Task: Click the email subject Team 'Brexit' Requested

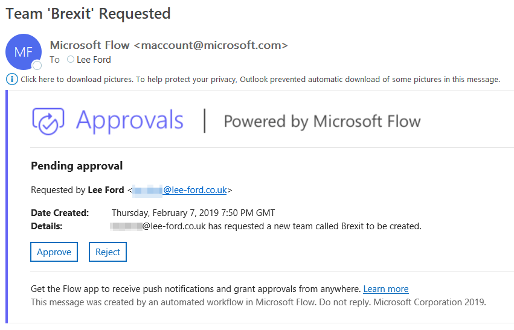Action: pos(88,14)
